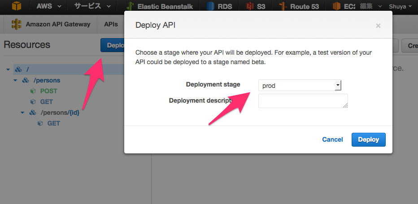The image size is (418, 204).
Task: Collapse the /persons/{id} resource node
Action: 22,113
